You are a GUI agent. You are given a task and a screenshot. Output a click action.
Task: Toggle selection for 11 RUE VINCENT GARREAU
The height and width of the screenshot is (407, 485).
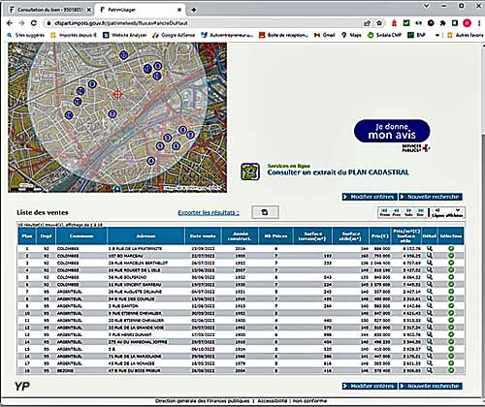coord(451,284)
